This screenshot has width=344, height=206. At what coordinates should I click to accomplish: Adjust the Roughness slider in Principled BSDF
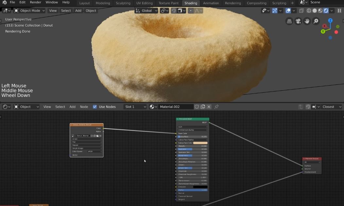[x=192, y=155]
